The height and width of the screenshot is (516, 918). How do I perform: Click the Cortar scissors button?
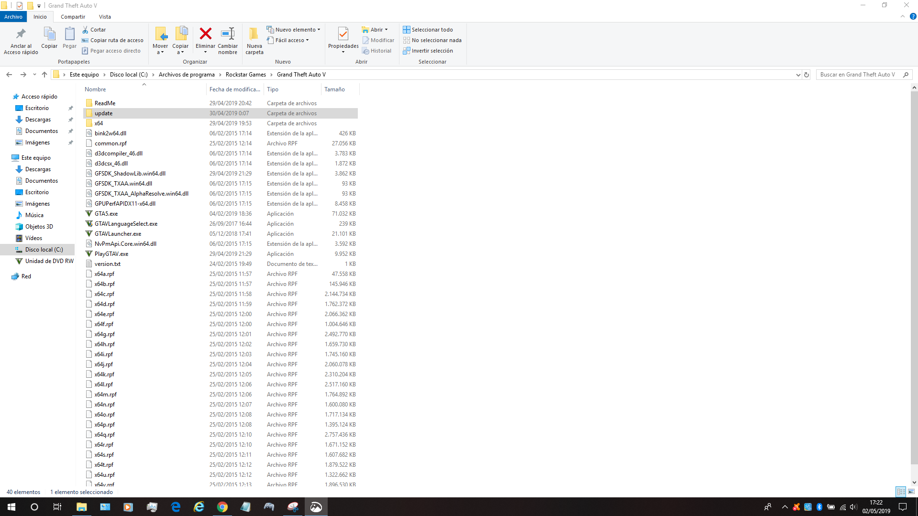click(x=94, y=30)
